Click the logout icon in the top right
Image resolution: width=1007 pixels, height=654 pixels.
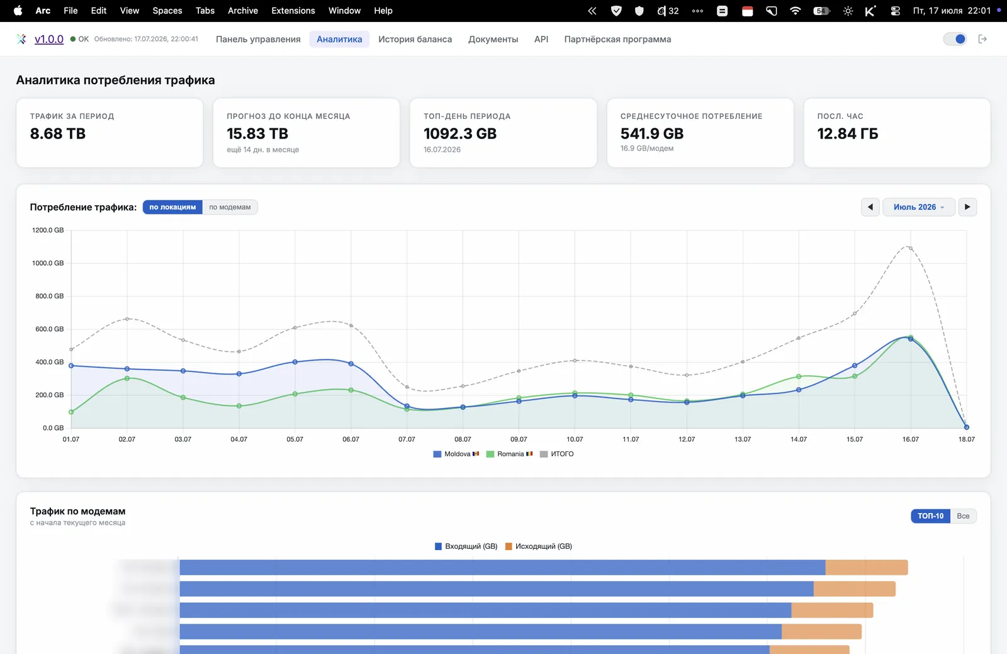(982, 39)
